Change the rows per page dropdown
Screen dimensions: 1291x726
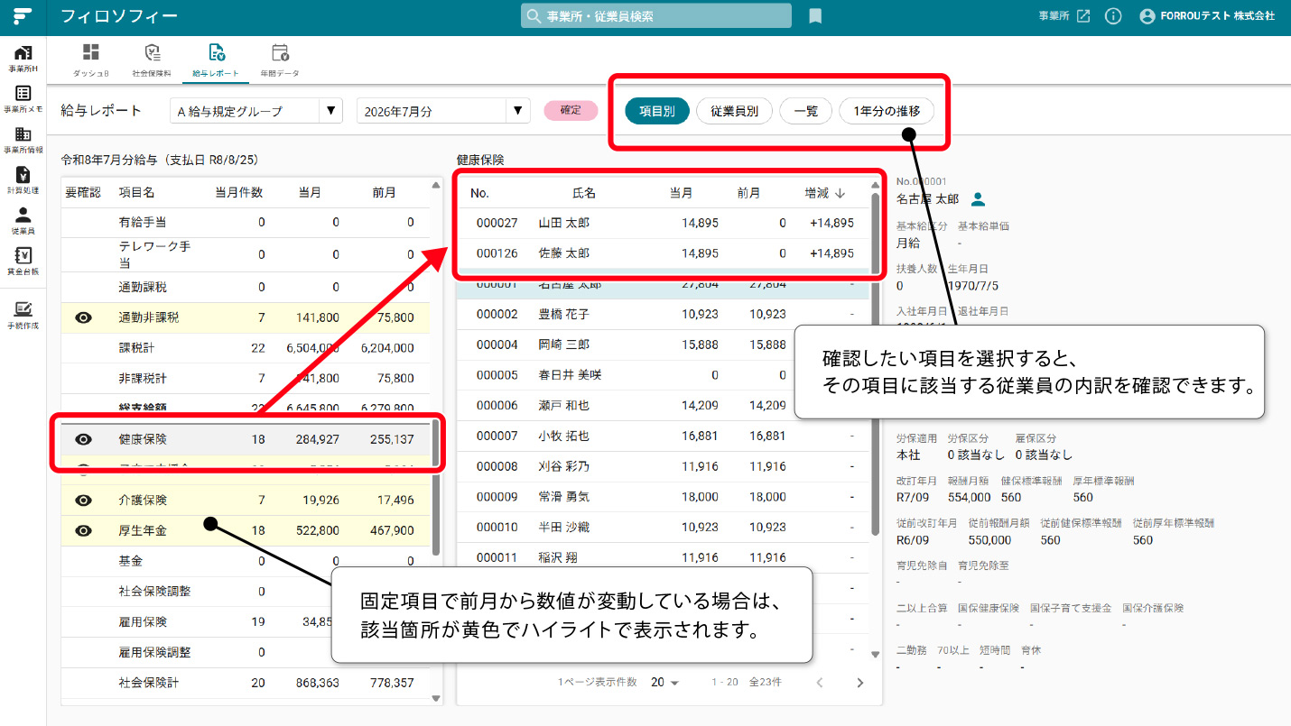coord(664,683)
